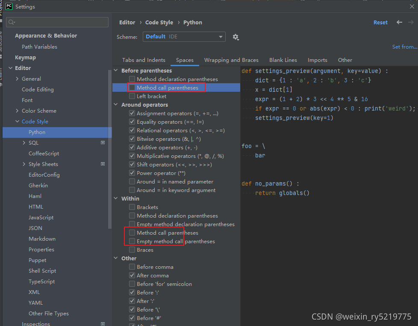The image size is (418, 326).
Task: Click the Set from... link
Action: coord(405,47)
